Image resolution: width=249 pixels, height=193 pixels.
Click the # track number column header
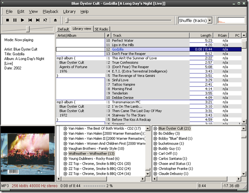(x=108, y=35)
